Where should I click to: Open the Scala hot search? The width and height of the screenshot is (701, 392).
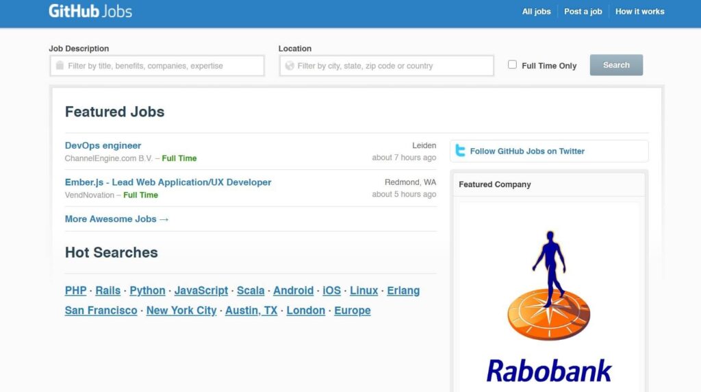coord(251,291)
